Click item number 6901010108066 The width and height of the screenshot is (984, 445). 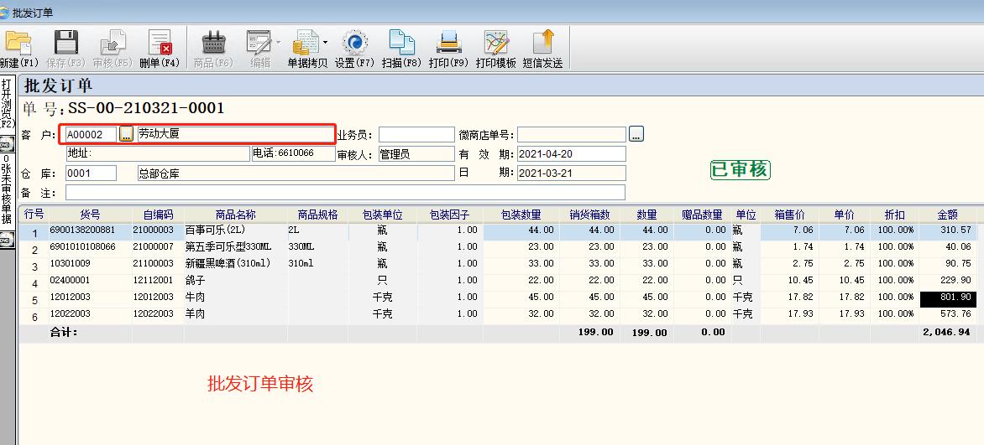coord(91,247)
